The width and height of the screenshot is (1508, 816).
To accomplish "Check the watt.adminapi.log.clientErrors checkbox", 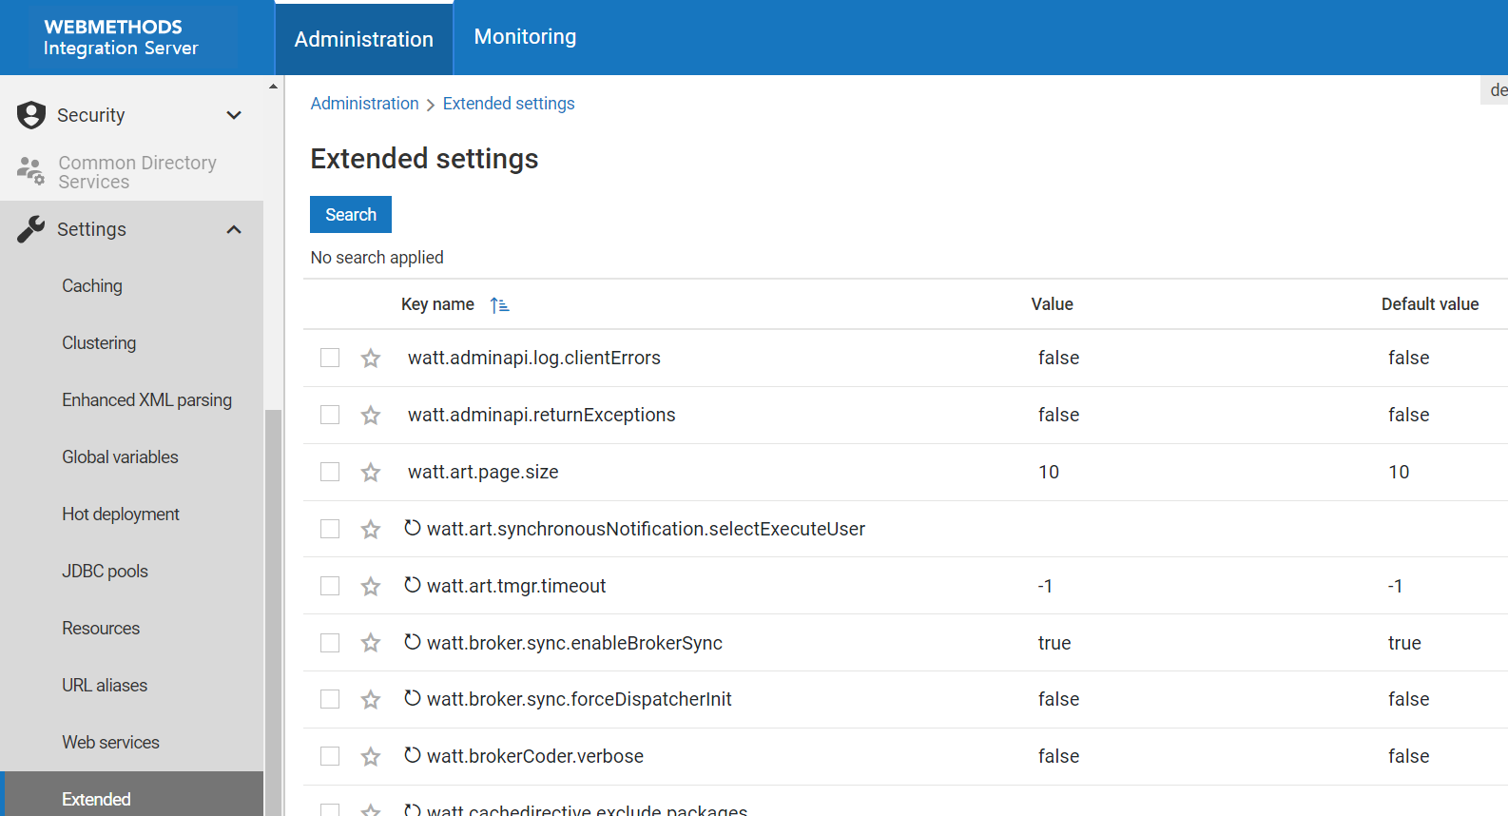I will [330, 358].
